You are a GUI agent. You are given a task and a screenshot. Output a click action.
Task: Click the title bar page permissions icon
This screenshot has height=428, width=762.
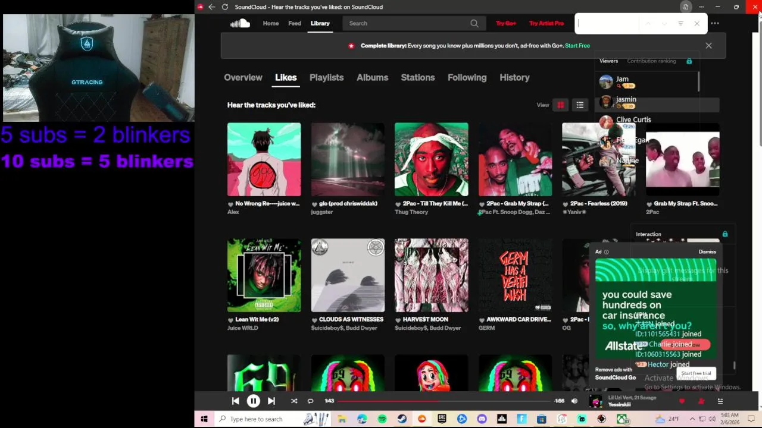click(x=686, y=7)
